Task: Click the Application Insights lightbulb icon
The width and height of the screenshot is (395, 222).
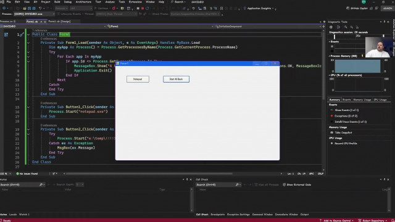Action: coord(244,8)
